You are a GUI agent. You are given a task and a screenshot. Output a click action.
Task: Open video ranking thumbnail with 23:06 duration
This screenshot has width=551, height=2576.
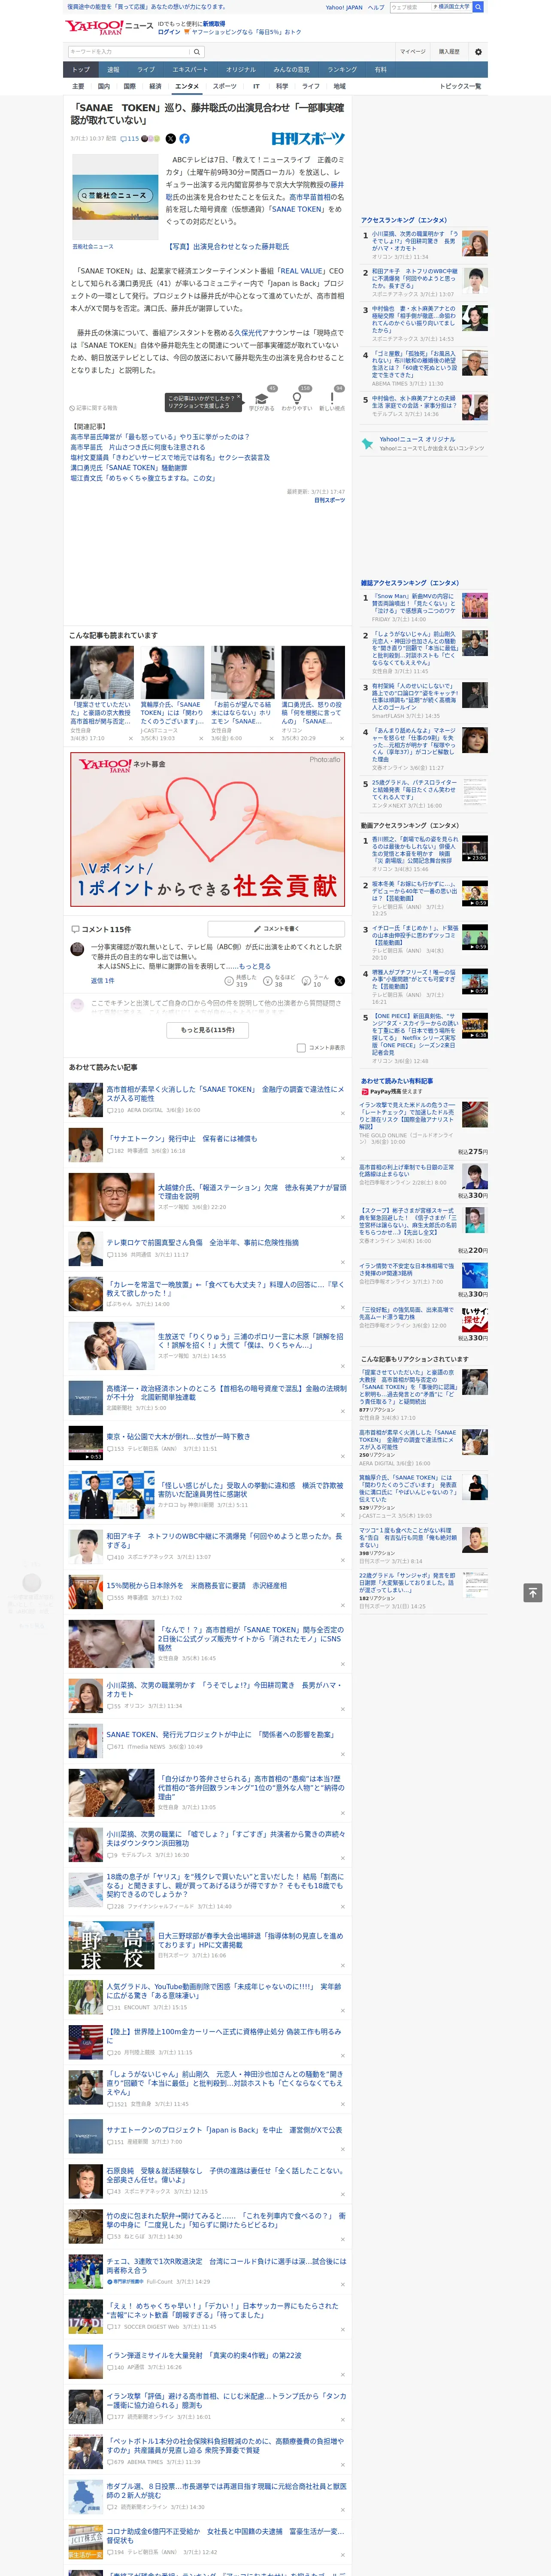point(475,848)
